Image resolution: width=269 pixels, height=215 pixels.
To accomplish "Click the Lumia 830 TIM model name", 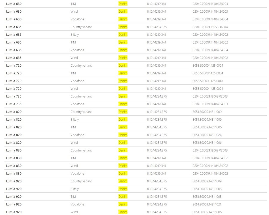I will point(14,158).
